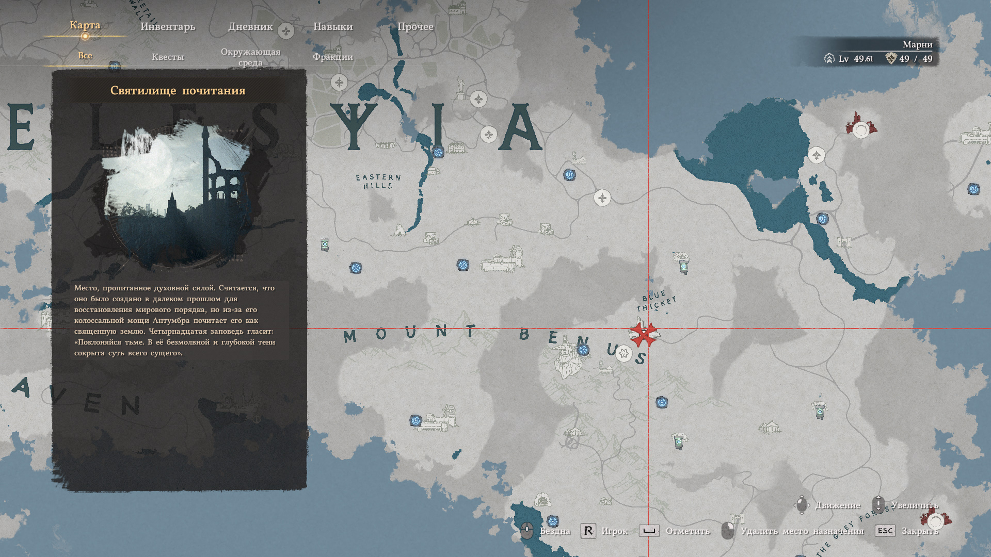The height and width of the screenshot is (557, 991).
Task: Open the Навыки tab
Action: 333,26
